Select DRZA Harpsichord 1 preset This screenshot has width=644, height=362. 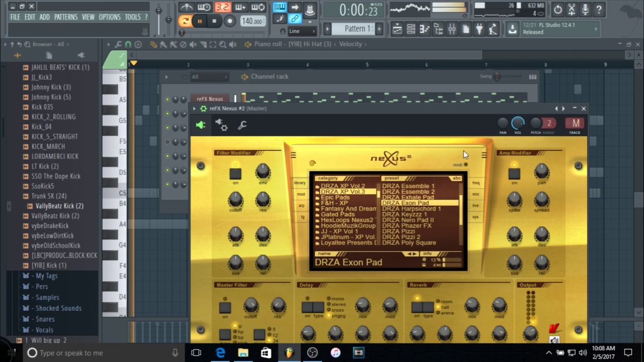(412, 209)
